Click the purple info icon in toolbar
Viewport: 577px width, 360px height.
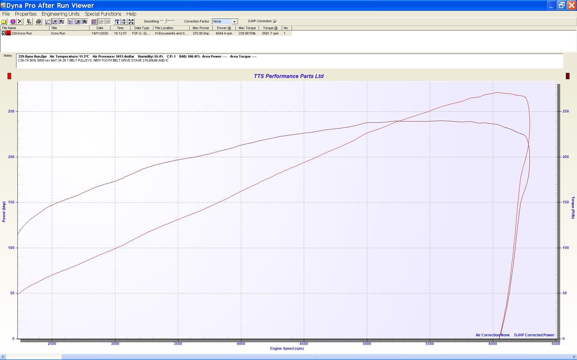coord(13,22)
